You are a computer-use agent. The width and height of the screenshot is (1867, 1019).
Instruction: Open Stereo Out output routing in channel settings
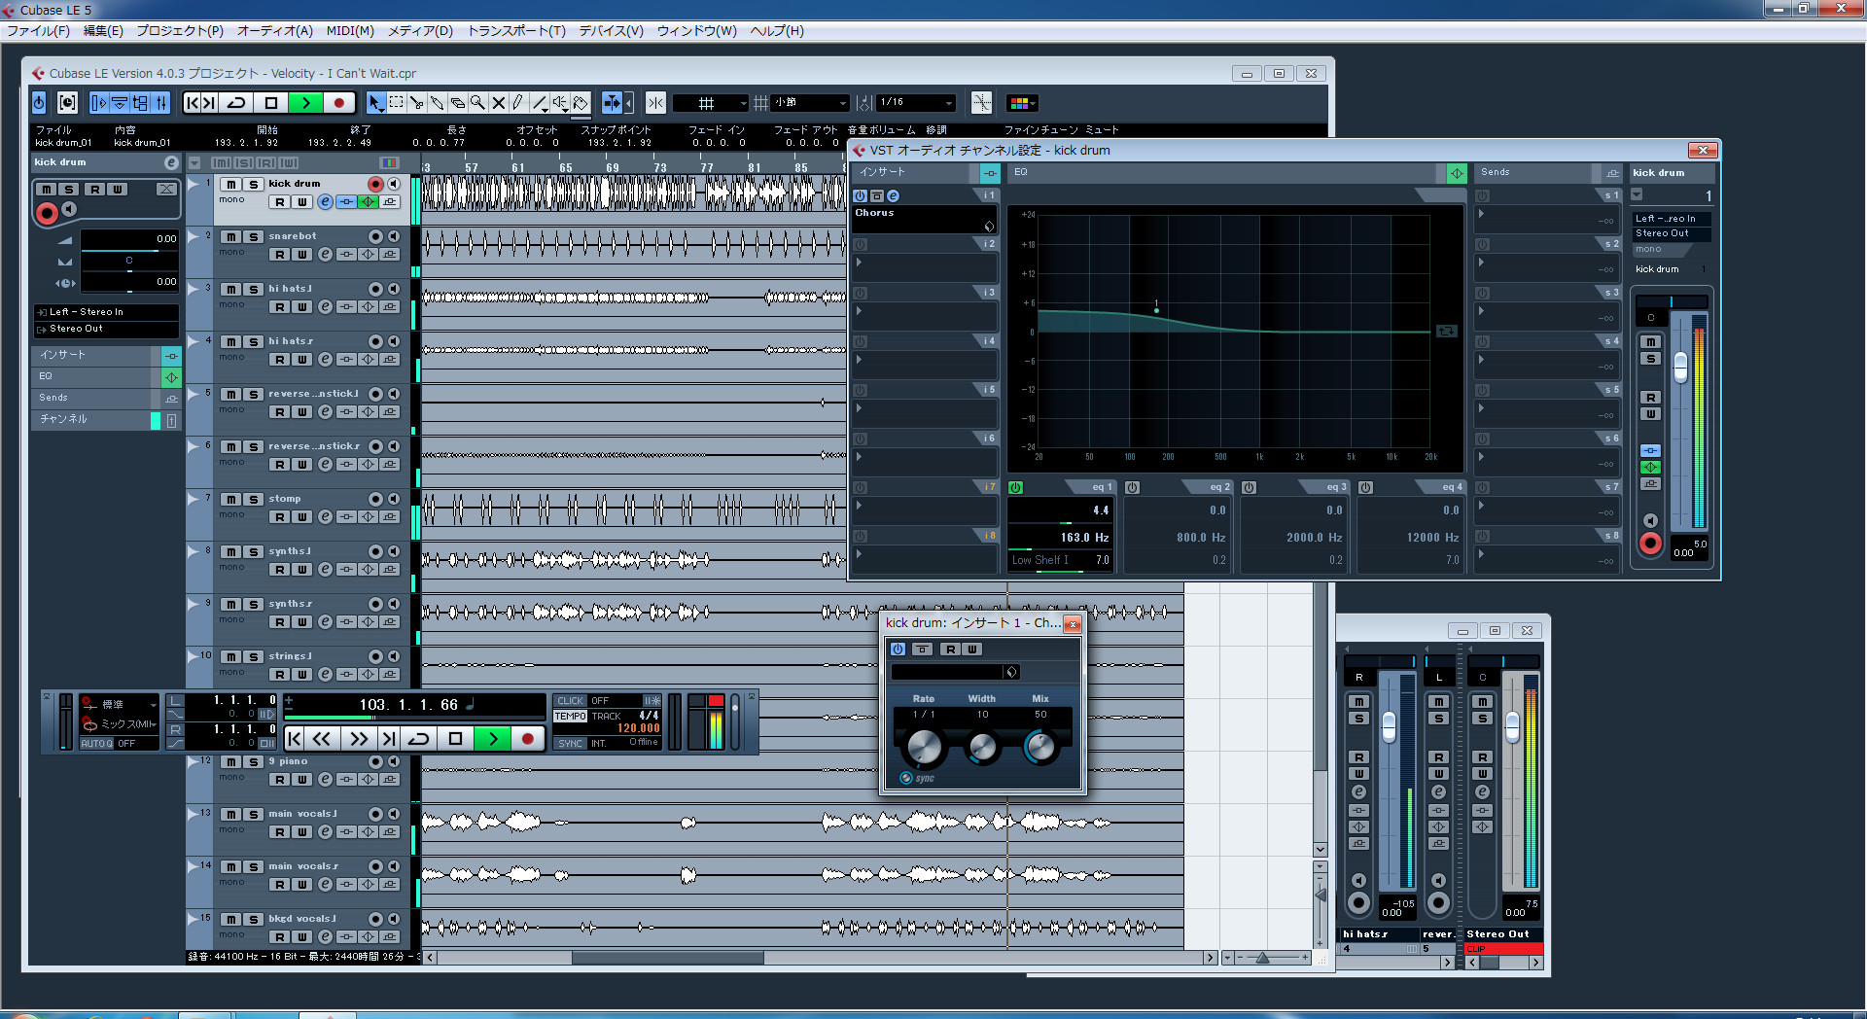1671,233
